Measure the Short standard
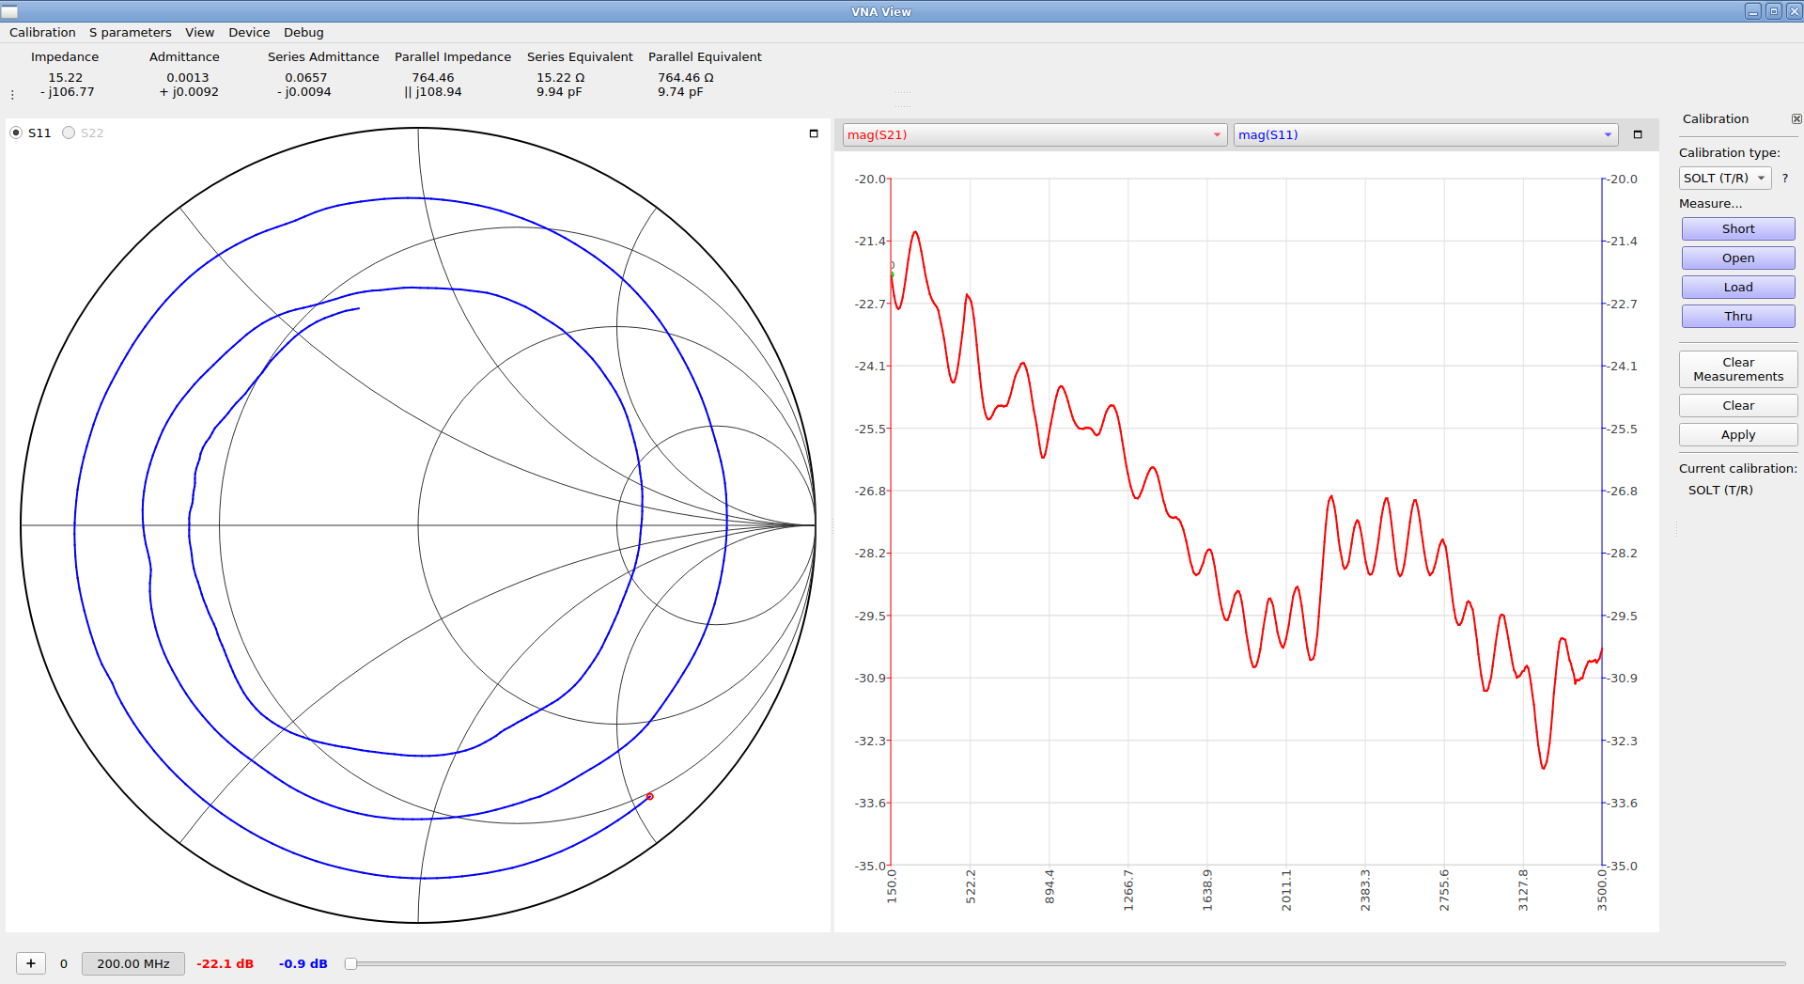Screen dimensions: 1804x984 [x=1738, y=229]
